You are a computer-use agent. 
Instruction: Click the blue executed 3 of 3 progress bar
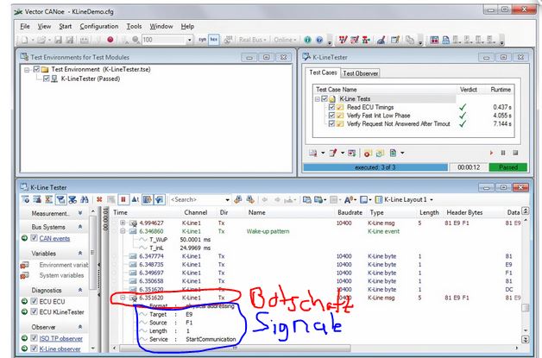point(375,167)
